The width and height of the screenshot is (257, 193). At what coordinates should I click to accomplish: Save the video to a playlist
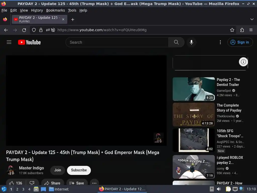tap(77, 183)
